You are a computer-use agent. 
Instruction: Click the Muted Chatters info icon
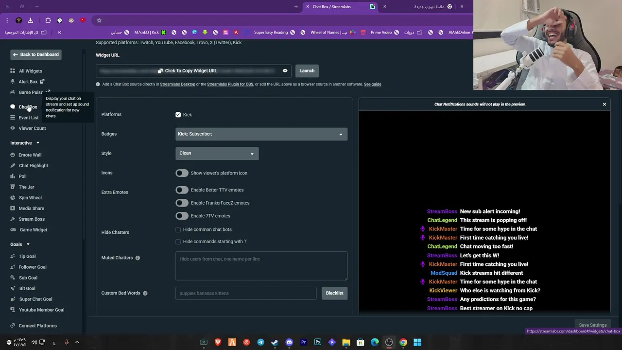(138, 258)
